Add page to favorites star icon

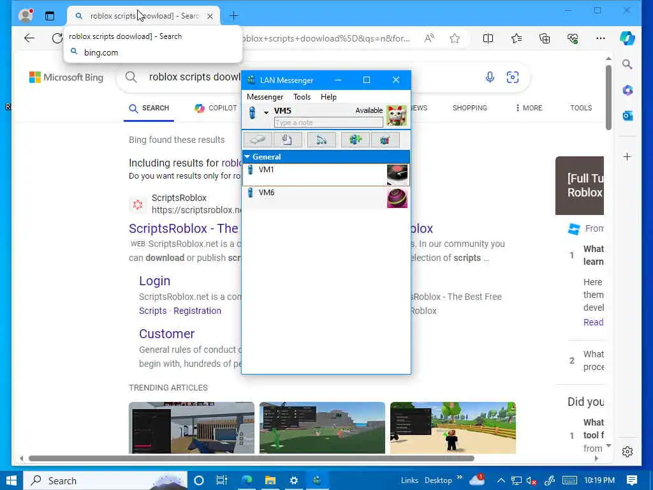(454, 38)
